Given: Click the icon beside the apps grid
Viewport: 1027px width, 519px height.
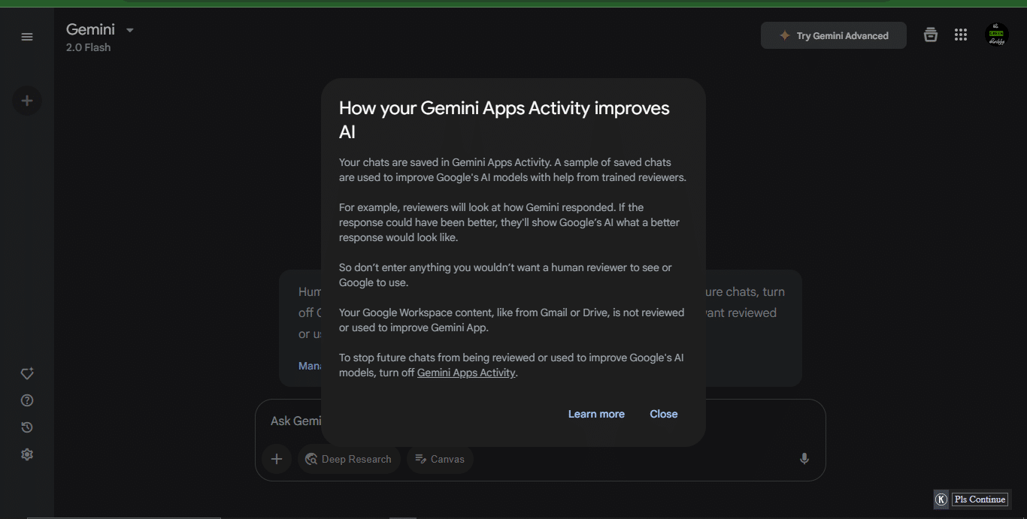Looking at the screenshot, I should (x=931, y=35).
